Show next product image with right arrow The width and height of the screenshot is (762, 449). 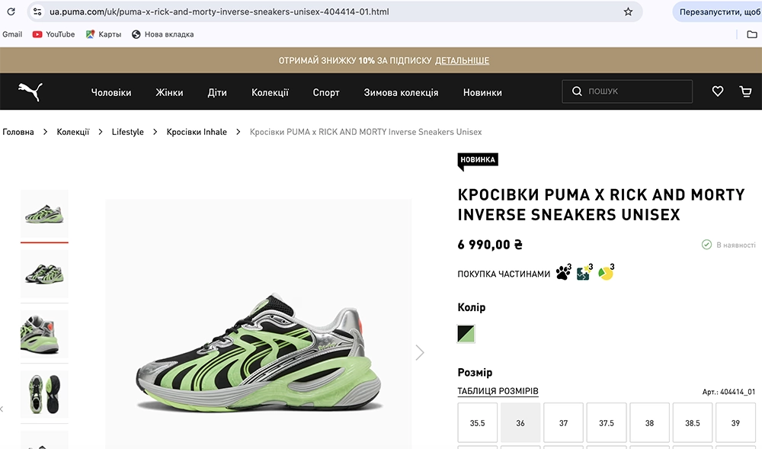(420, 352)
